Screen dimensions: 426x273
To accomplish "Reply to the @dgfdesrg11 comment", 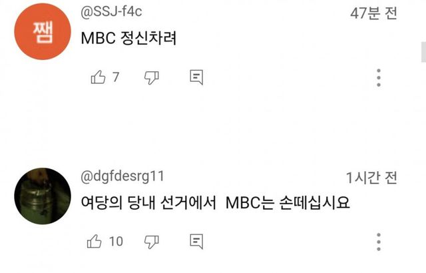I will point(196,242).
